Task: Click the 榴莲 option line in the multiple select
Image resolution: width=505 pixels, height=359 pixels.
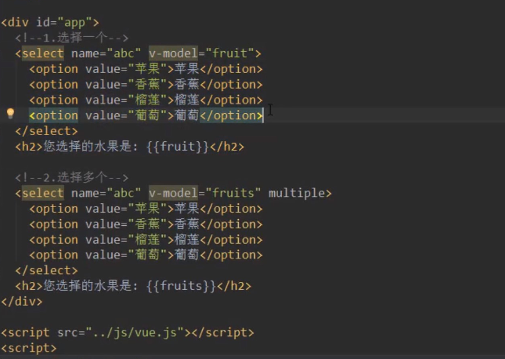Action: pos(146,240)
